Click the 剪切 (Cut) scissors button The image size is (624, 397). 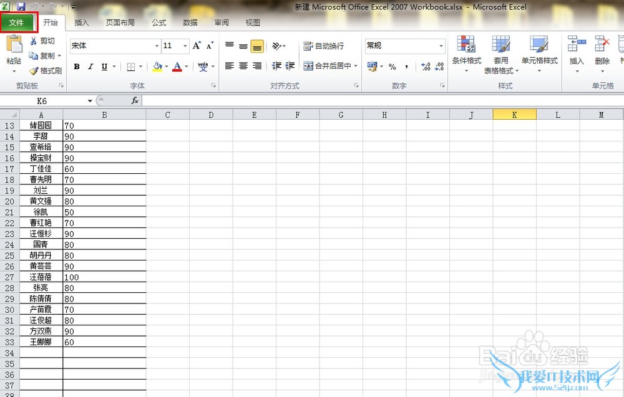coord(42,41)
